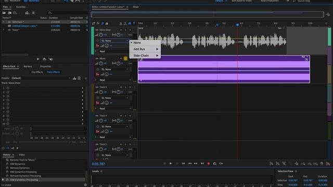Toggle send power on Voice Over track
333x187 pixels.
coord(98,41)
